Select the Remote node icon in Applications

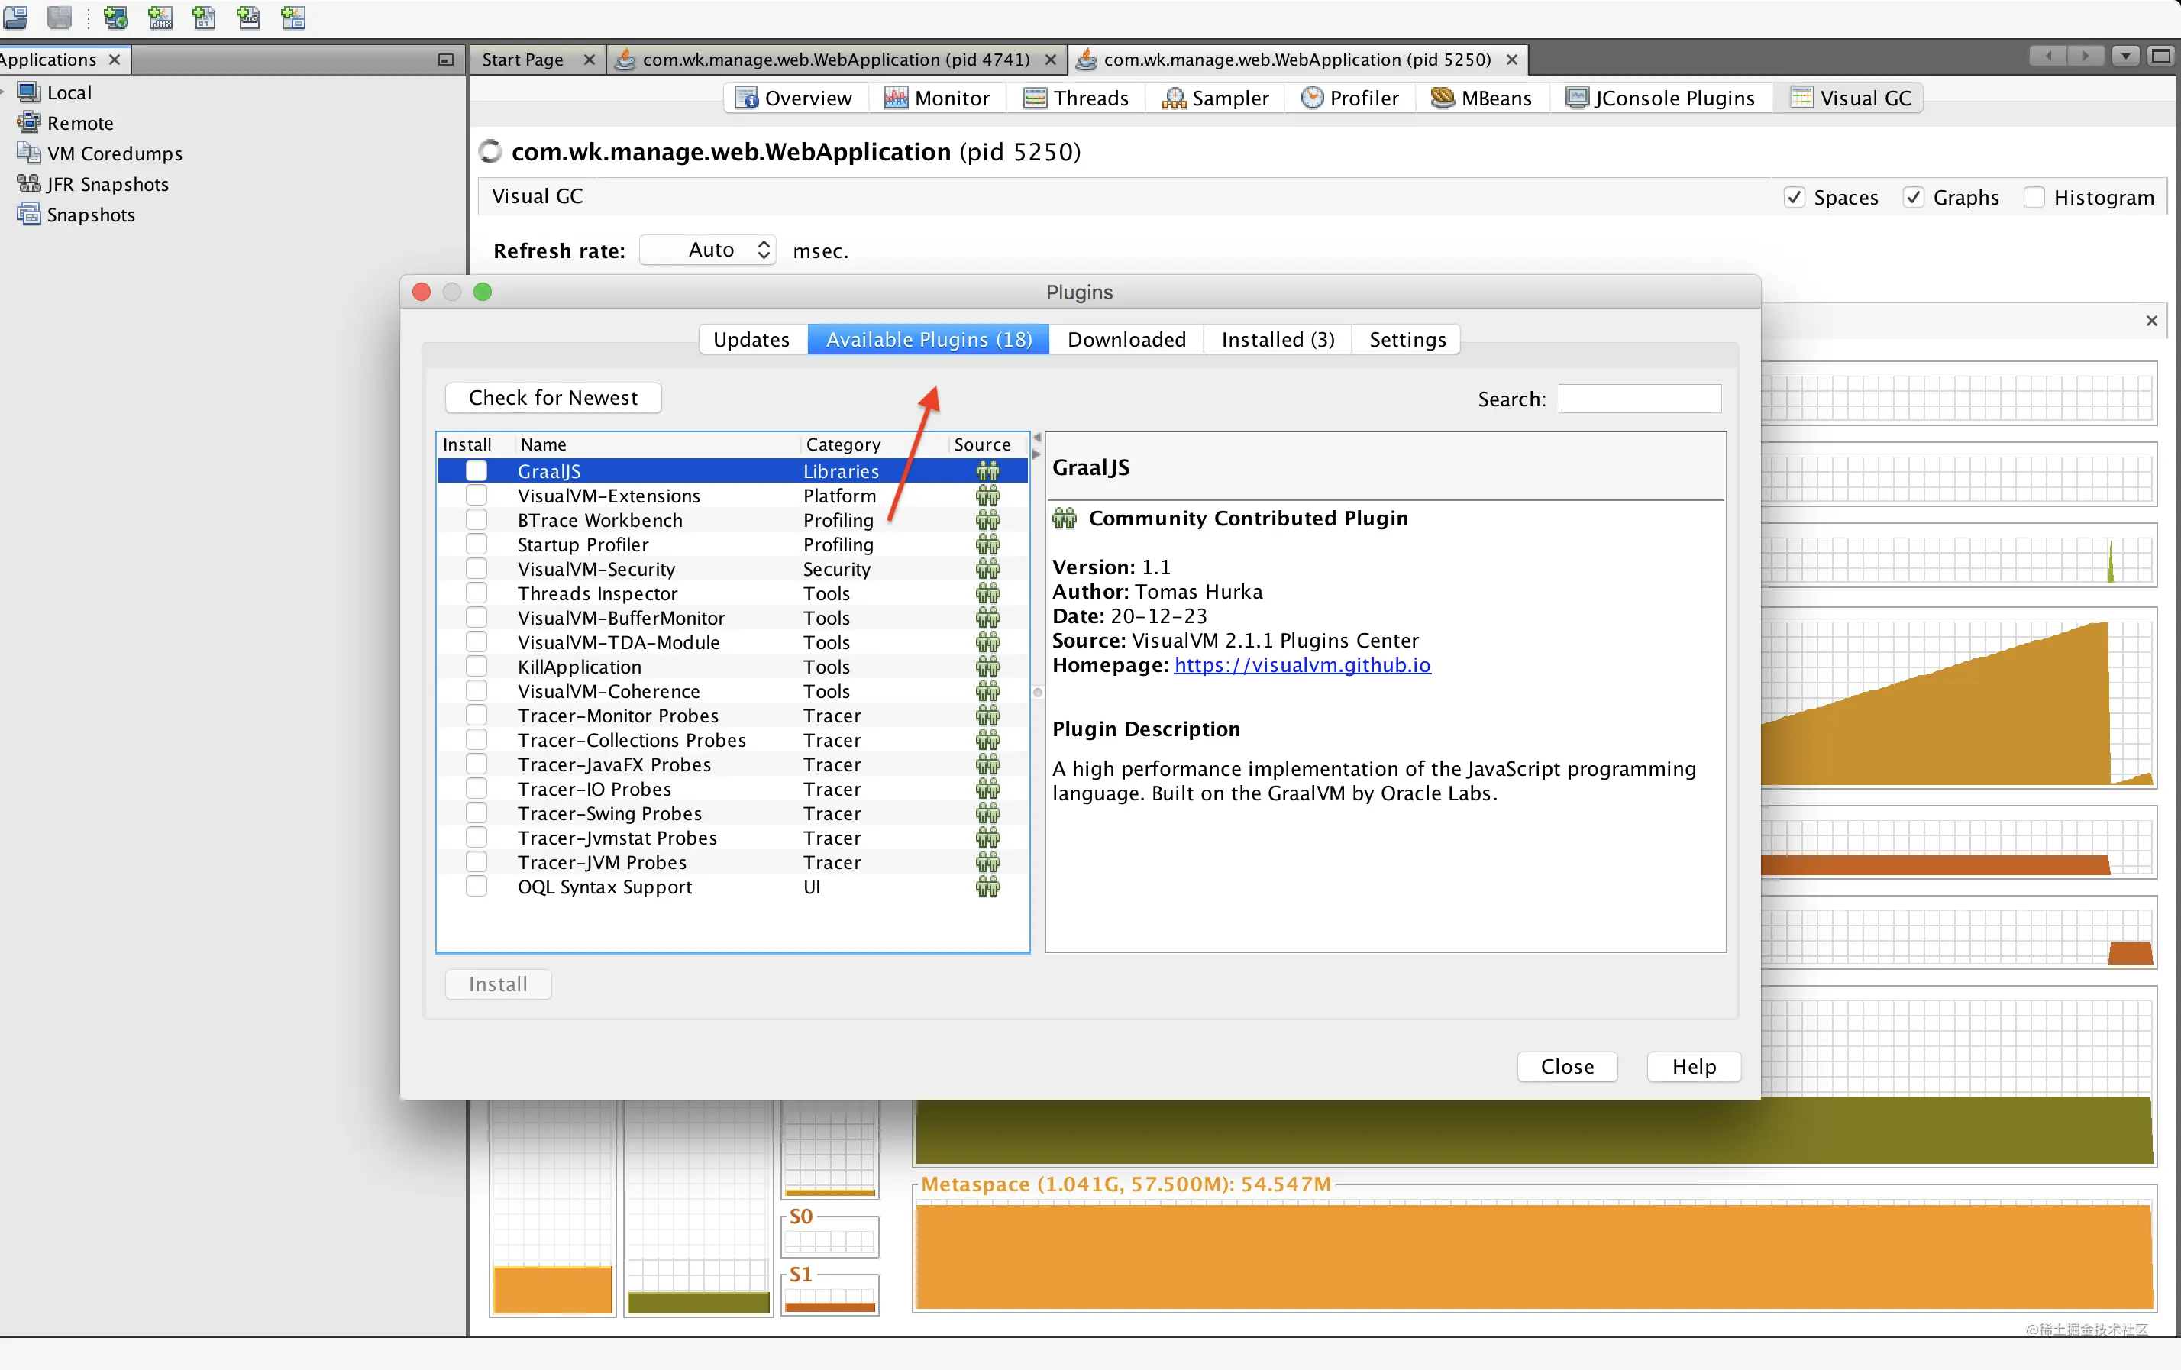29,122
